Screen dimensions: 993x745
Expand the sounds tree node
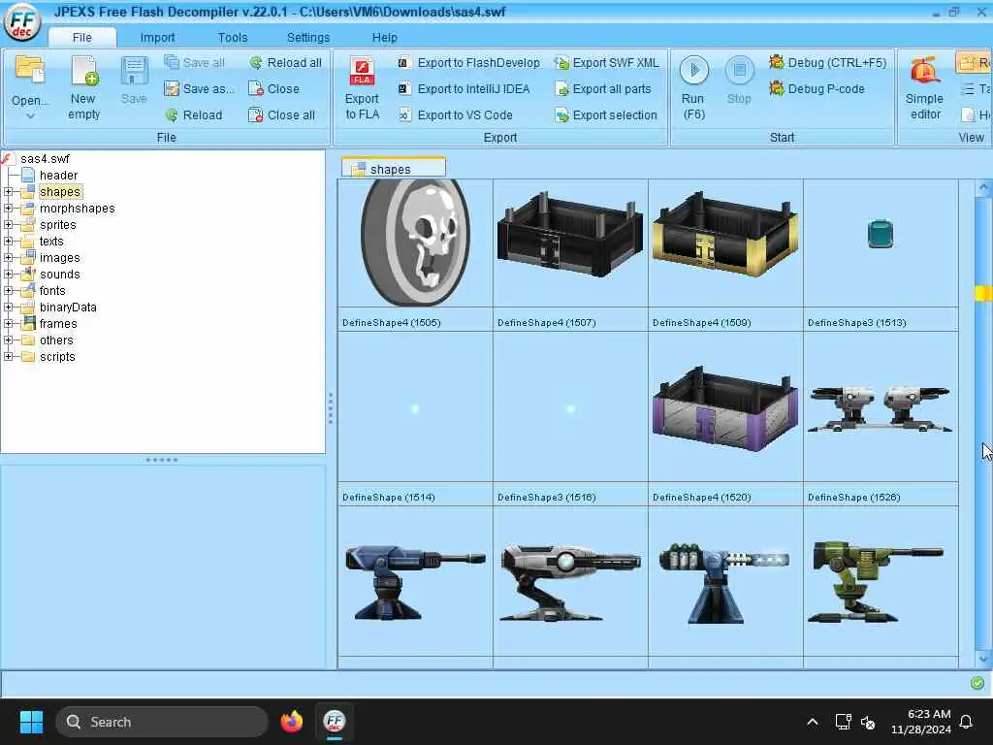point(8,274)
